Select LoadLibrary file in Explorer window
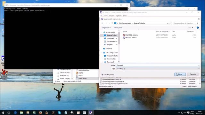This screenshot has width=205, height=115. click(x=83, y=78)
